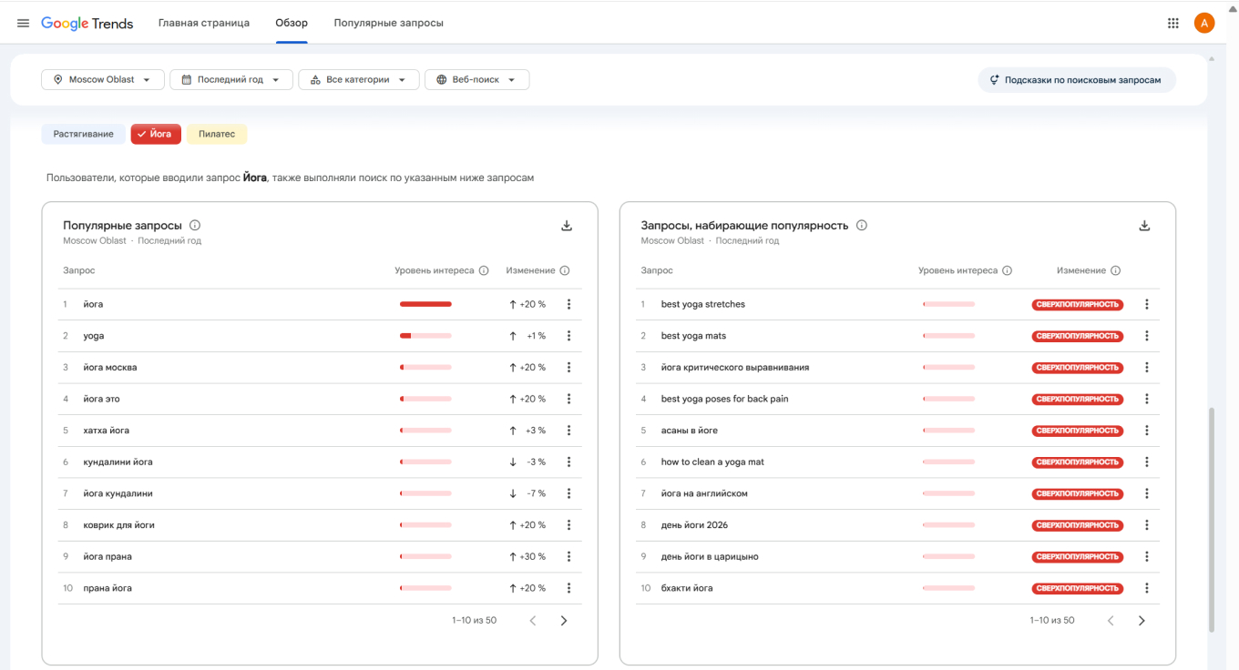
Task: Open more options for best yoga mats
Action: tap(1147, 336)
